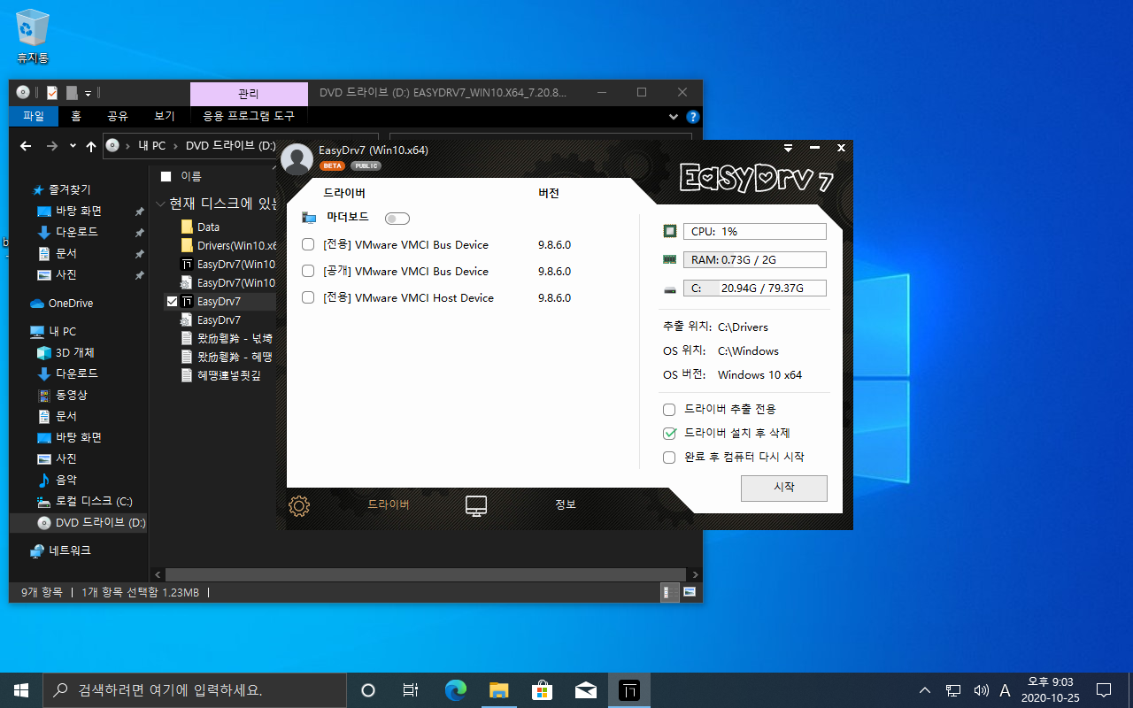Switch to 정보 tab in EasyDrv7
The image size is (1133, 708).
pyautogui.click(x=566, y=504)
